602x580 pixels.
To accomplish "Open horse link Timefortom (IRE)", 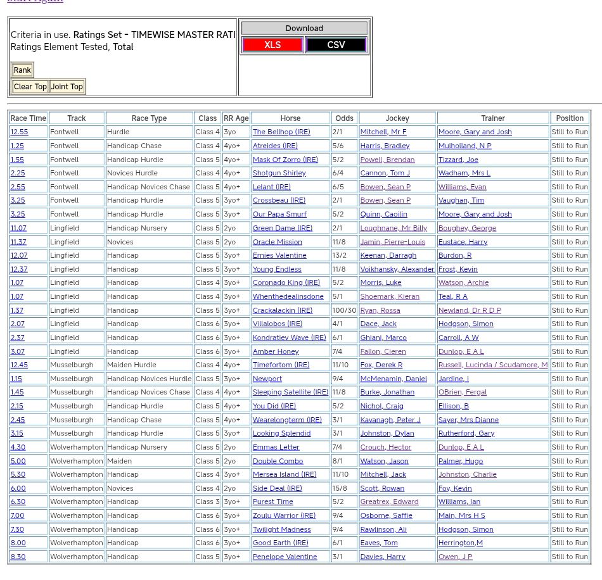I will tap(281, 365).
